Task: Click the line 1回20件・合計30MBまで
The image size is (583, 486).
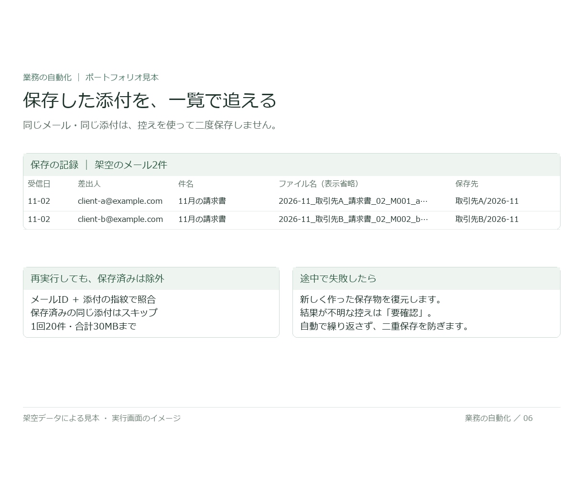Action: coord(84,327)
